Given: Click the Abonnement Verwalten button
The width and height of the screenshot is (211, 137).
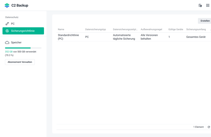Looking at the screenshot, I should click(x=20, y=62).
